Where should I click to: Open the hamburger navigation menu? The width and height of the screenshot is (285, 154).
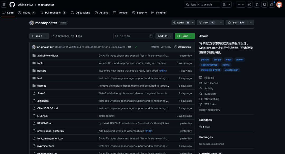(x=4, y=4)
